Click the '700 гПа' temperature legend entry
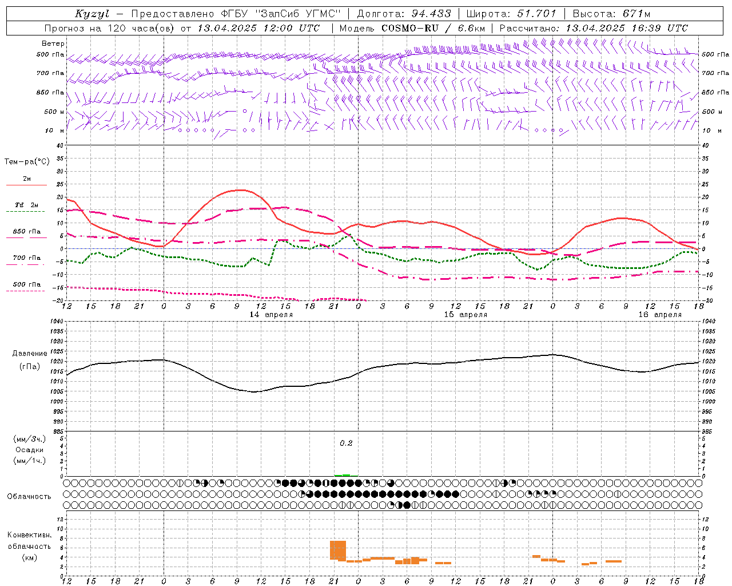The height and width of the screenshot is (586, 732). click(27, 258)
